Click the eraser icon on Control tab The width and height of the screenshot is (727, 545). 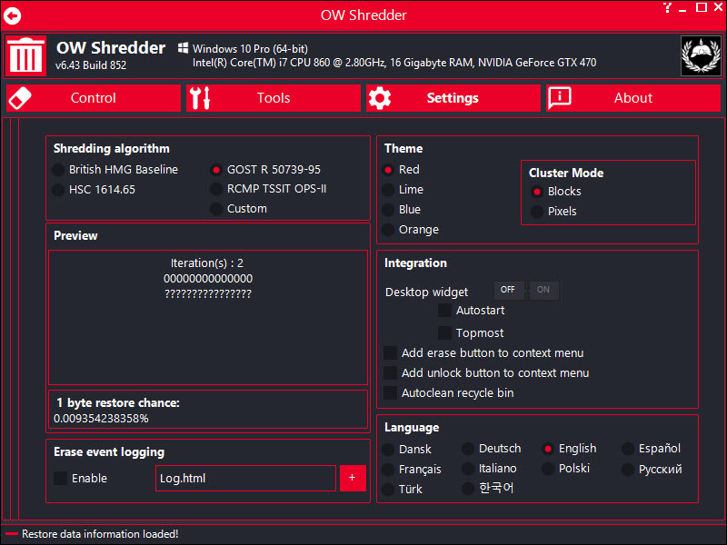pos(20,98)
